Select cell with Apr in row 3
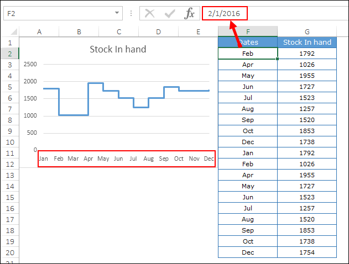Image resolution: width=349 pixels, height=264 pixels. click(x=248, y=65)
